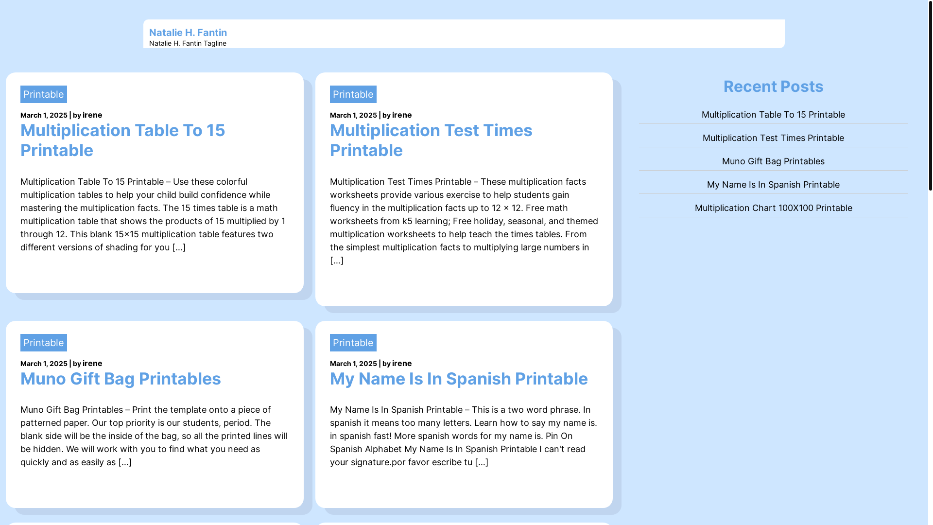Open the Printable tag on My Name Is In Spanish card
933x525 pixels.
[353, 343]
